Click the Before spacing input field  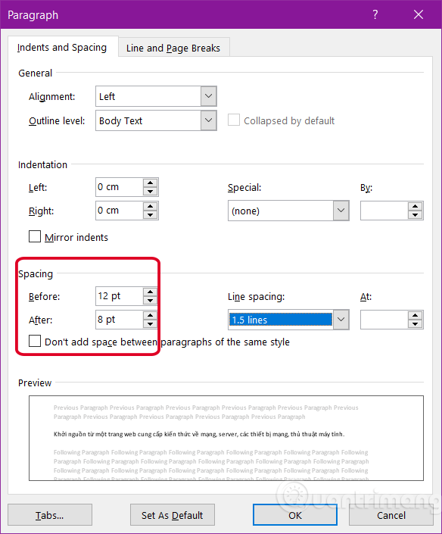120,296
